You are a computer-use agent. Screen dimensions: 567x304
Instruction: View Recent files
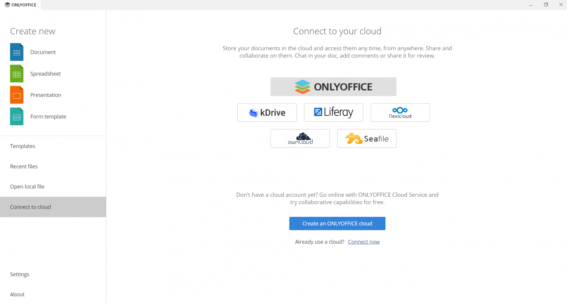(24, 166)
